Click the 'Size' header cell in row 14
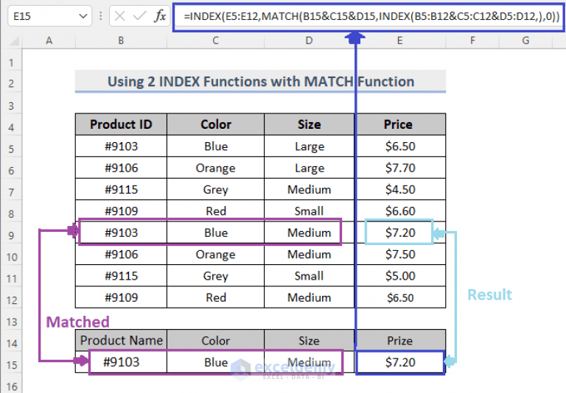 [309, 340]
